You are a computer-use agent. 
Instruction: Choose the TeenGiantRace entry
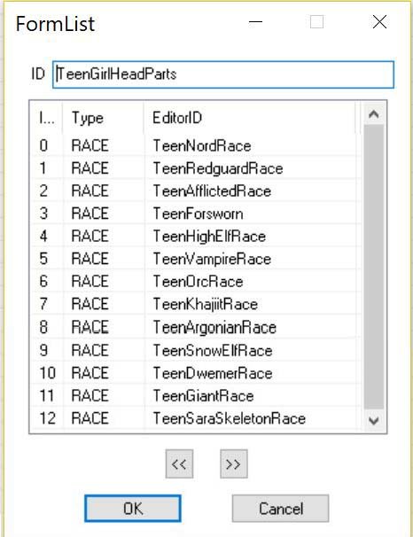pyautogui.click(x=197, y=395)
